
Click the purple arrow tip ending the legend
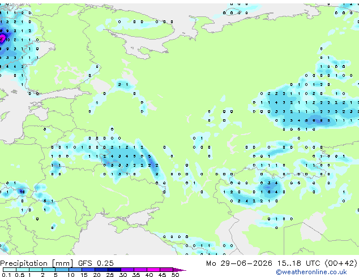[x=179, y=270]
